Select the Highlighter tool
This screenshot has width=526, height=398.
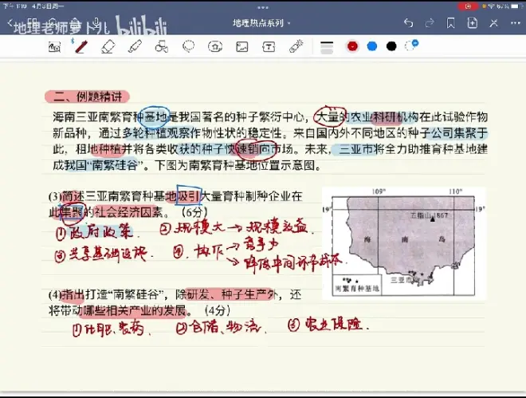point(135,46)
